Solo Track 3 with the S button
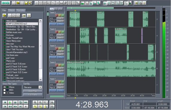This screenshot has height=110, width=171. [60, 15]
